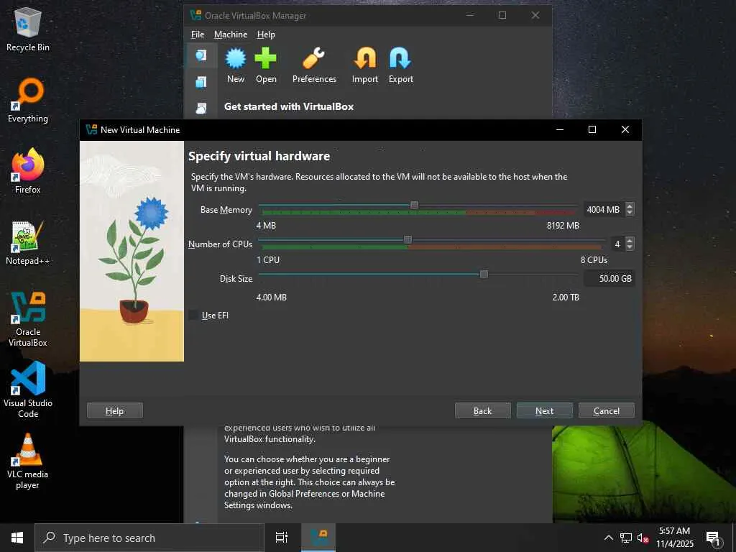Open the Help menu in VirtualBox Manager
736x552 pixels.
tap(266, 34)
